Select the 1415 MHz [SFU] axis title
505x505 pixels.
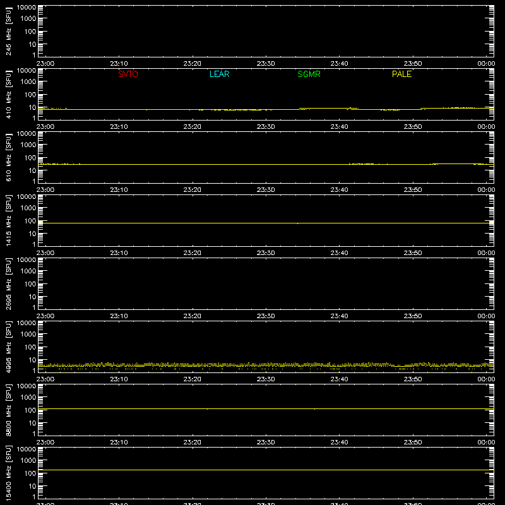tap(8, 220)
